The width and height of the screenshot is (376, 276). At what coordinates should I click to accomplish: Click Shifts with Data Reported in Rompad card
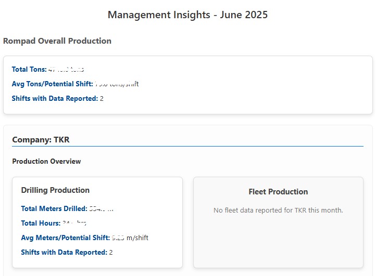point(55,98)
